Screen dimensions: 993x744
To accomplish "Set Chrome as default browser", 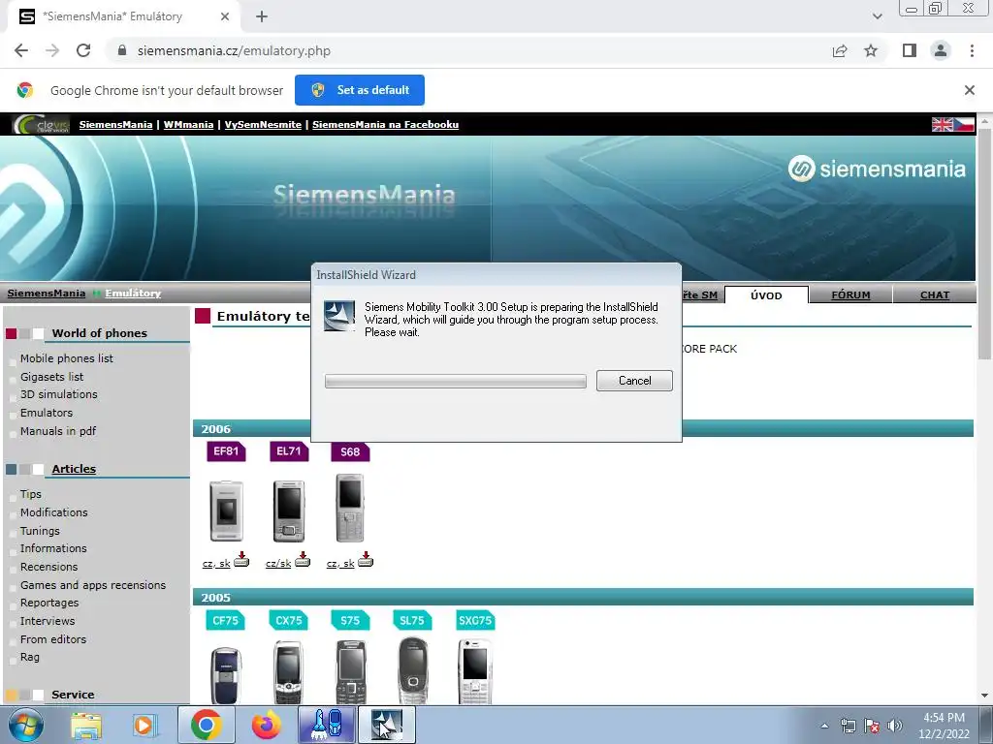I will click(x=360, y=90).
